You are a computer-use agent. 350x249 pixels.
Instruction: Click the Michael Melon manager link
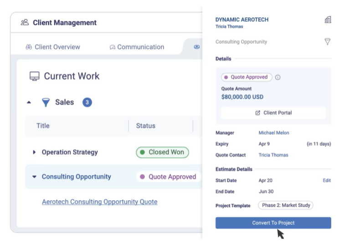tap(274, 133)
